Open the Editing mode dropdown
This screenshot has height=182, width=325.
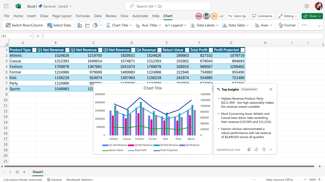288,16
